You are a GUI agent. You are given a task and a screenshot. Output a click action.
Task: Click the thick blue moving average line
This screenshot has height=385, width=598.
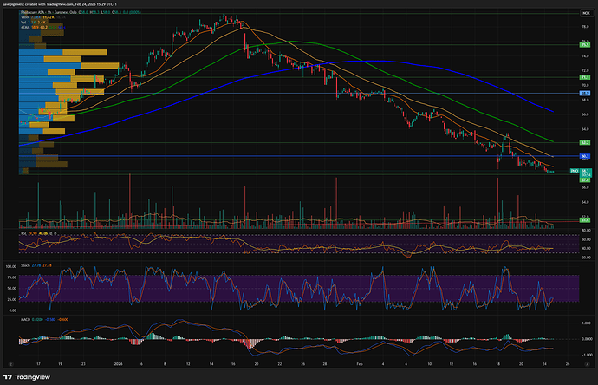click(x=390, y=62)
